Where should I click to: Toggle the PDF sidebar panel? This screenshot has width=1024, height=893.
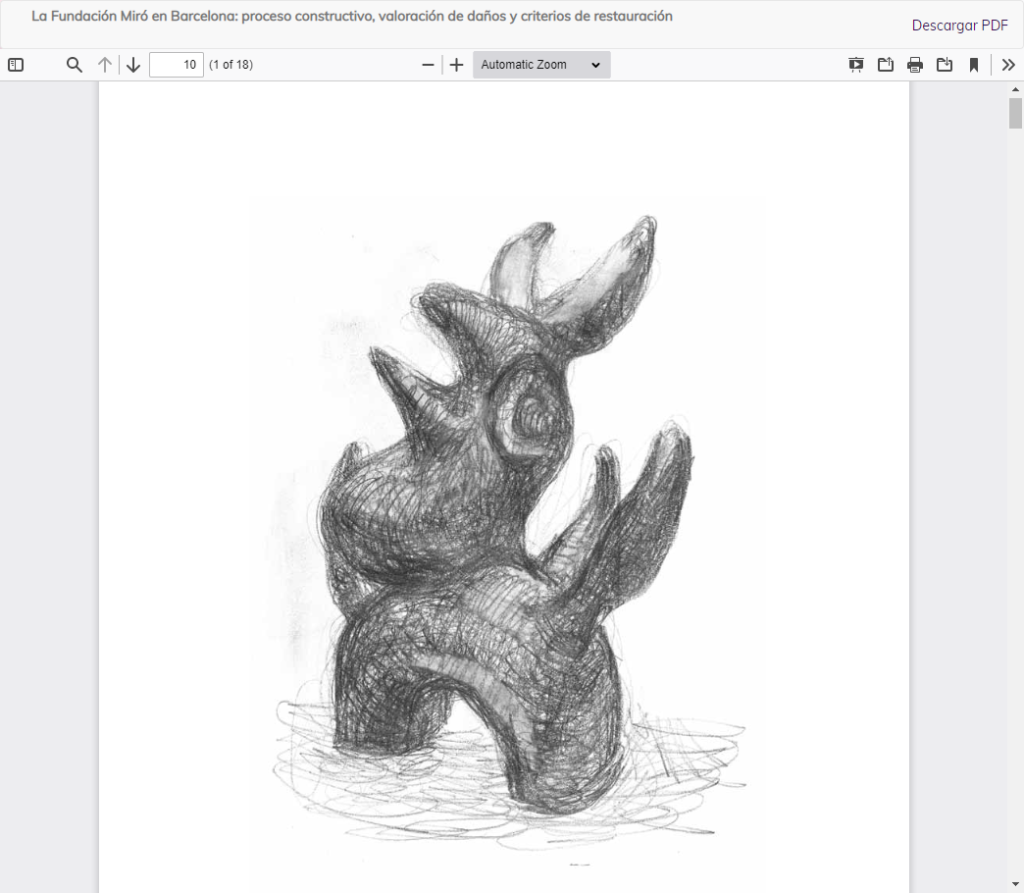pyautogui.click(x=16, y=65)
